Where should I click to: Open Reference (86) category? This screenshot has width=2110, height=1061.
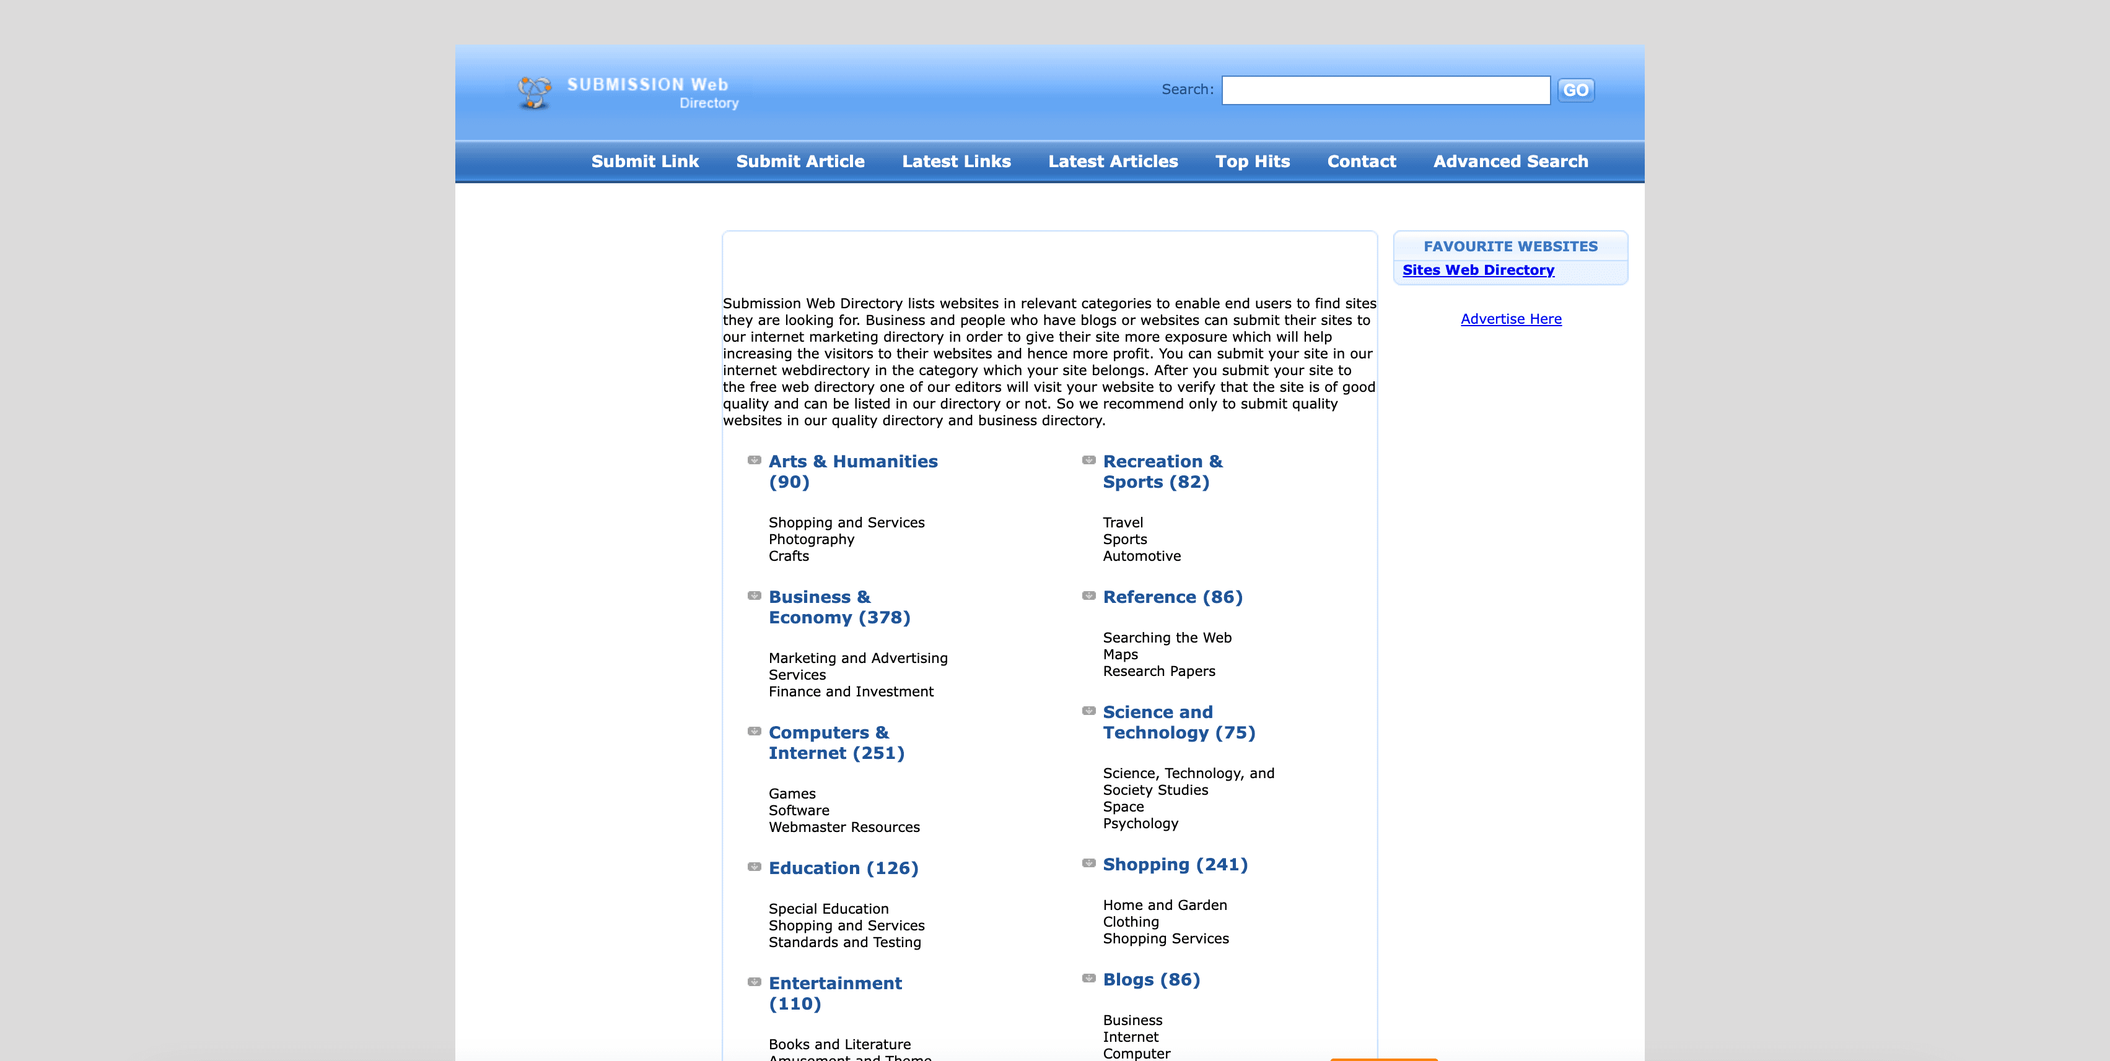pyautogui.click(x=1172, y=597)
